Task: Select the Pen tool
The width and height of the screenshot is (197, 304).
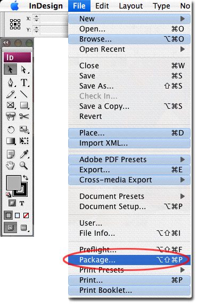Action: [x=11, y=83]
